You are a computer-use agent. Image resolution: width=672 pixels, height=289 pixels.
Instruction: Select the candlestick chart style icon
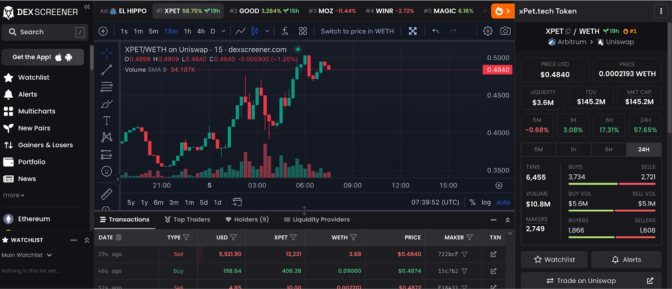(255, 31)
